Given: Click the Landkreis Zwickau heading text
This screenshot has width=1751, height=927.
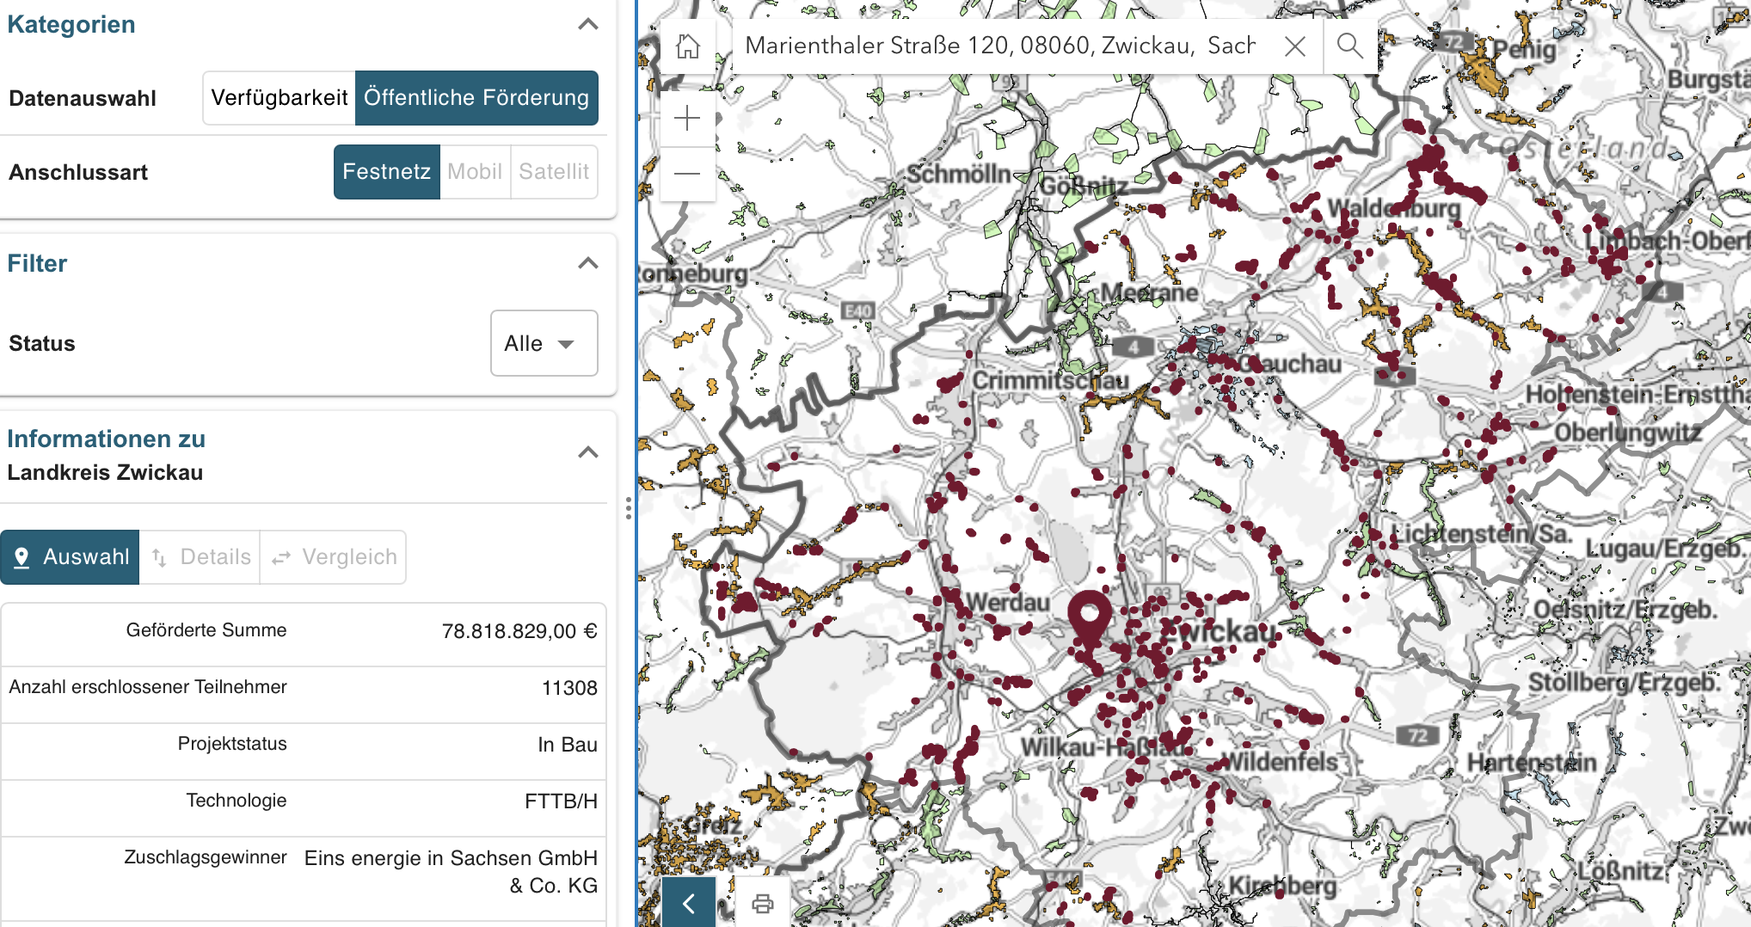Looking at the screenshot, I should pos(105,473).
